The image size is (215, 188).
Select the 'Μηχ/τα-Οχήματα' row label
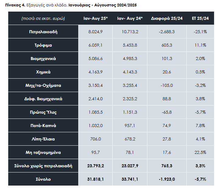pyautogui.click(x=43, y=85)
